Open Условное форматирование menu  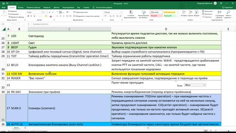[x=131, y=14]
